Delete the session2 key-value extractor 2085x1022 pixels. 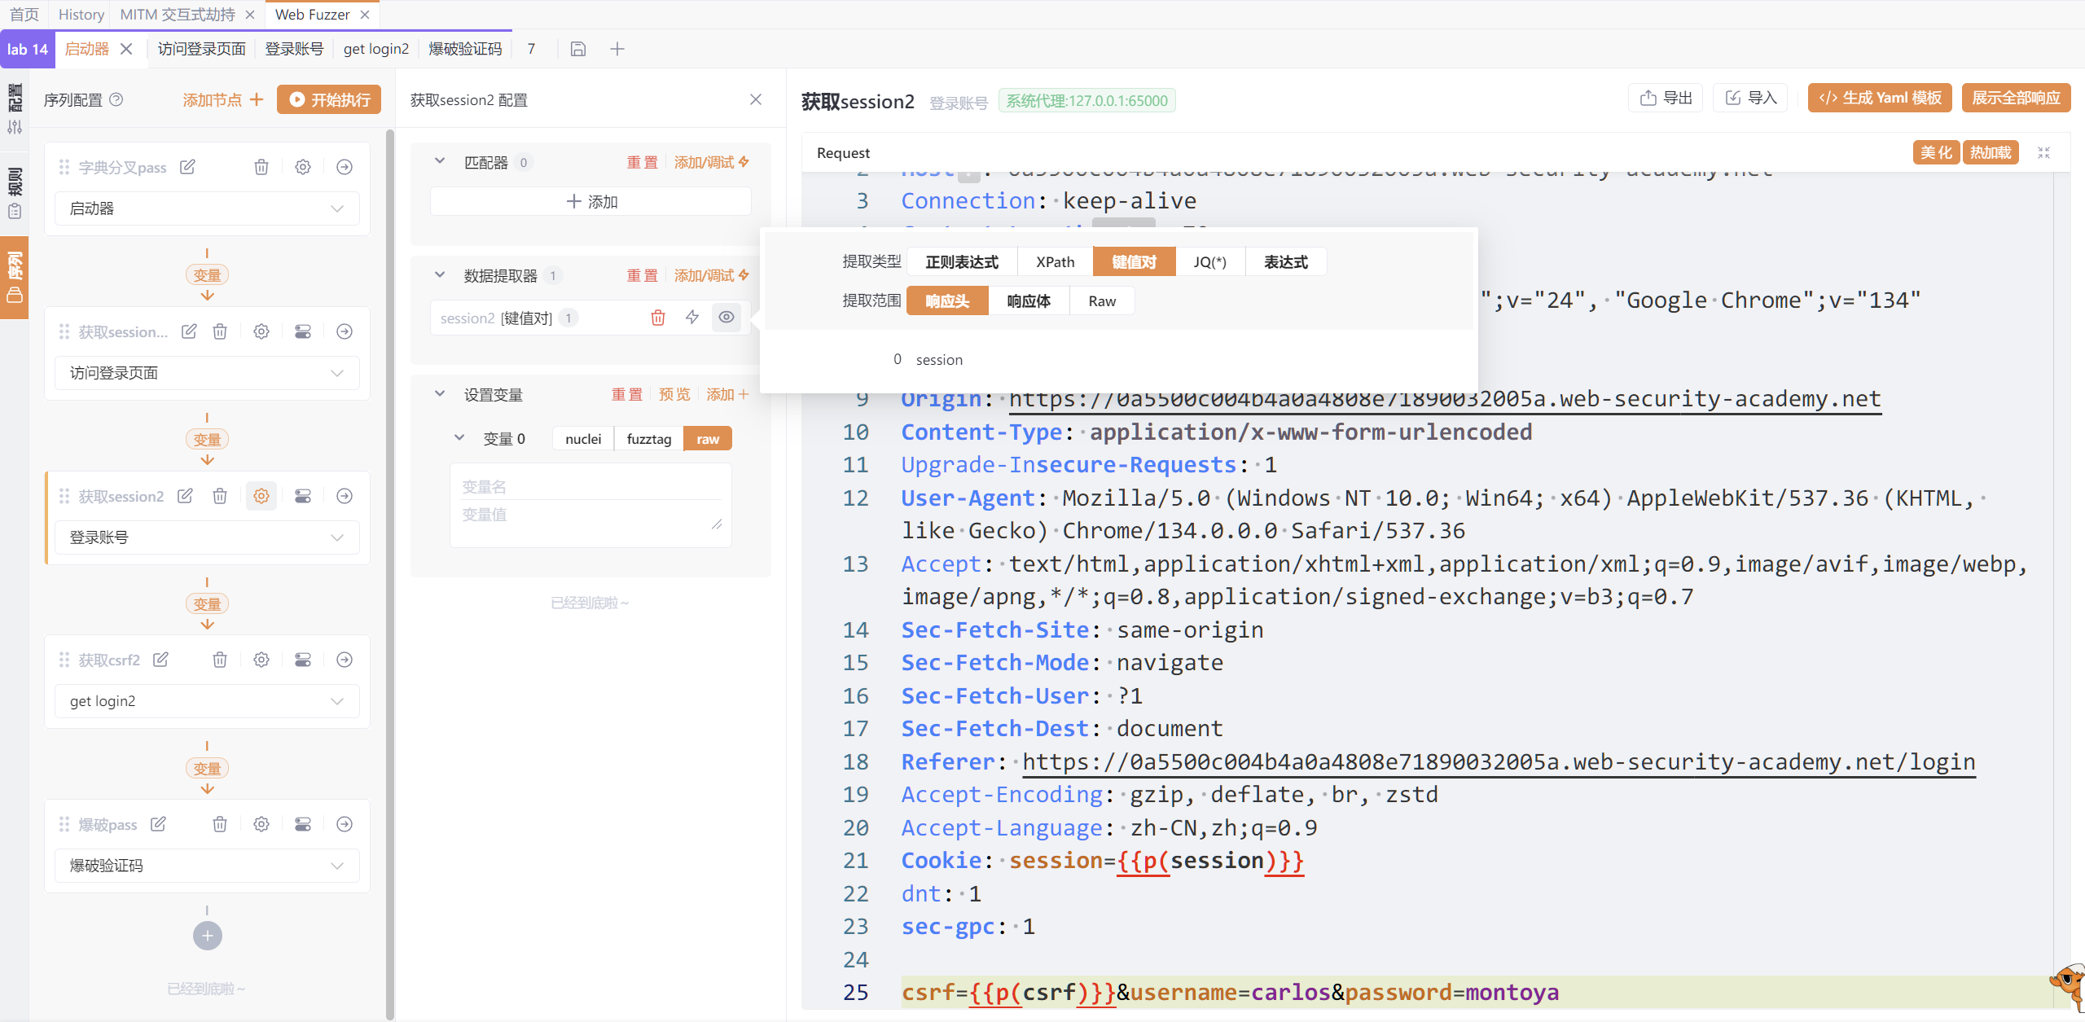(658, 318)
